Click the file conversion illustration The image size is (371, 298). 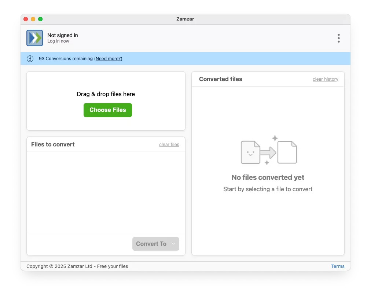pyautogui.click(x=269, y=150)
